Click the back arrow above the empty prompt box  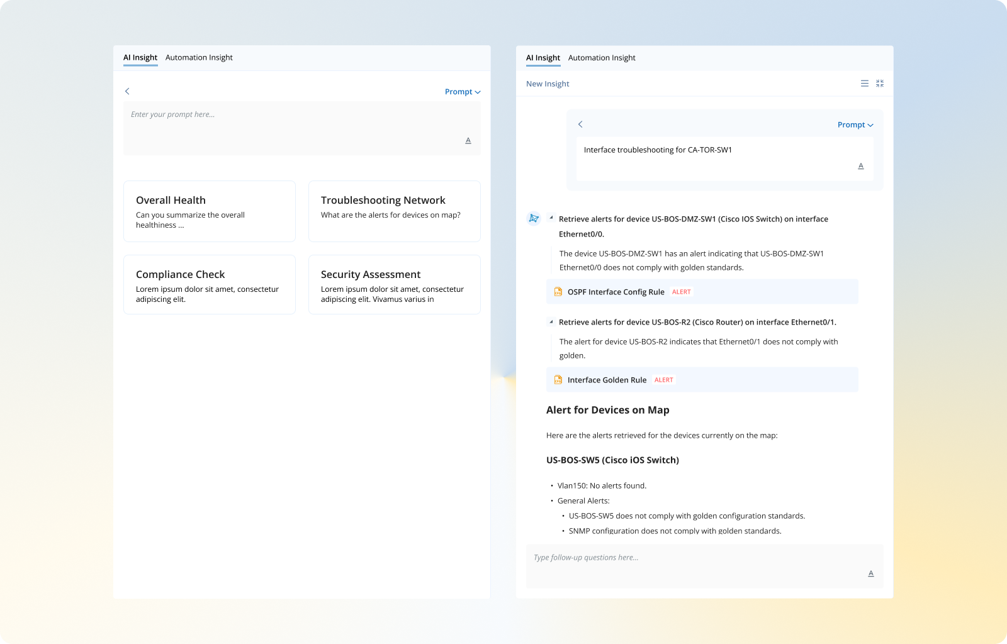pyautogui.click(x=127, y=91)
